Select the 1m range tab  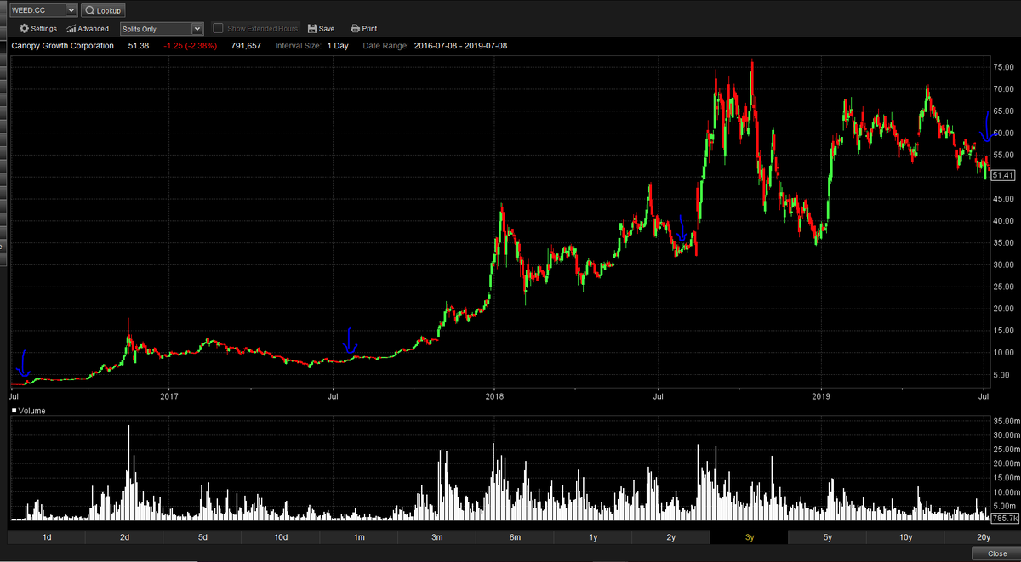(x=359, y=537)
